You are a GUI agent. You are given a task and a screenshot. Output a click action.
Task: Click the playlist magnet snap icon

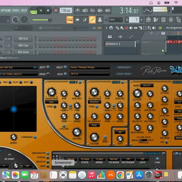111,28
